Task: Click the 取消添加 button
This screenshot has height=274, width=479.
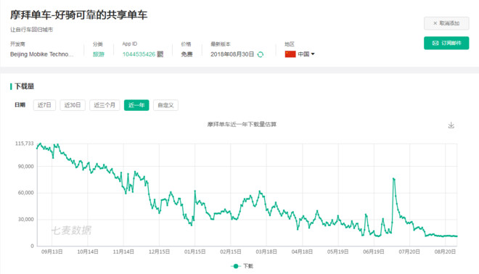Action: (x=446, y=23)
